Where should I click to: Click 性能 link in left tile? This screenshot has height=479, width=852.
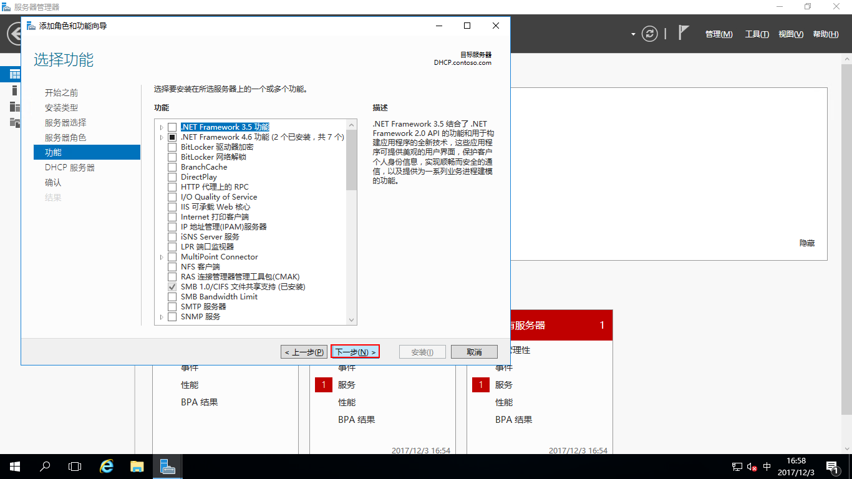[x=190, y=385]
